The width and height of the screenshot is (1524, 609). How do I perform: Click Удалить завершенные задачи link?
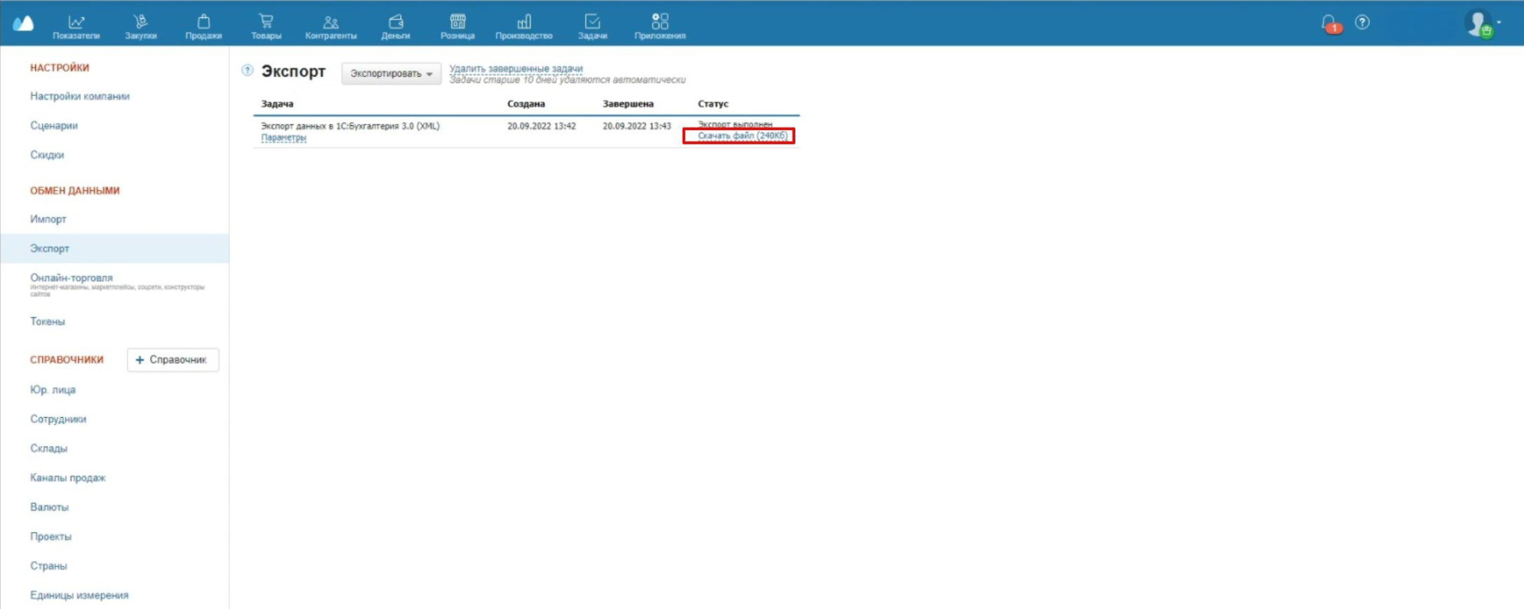(516, 69)
